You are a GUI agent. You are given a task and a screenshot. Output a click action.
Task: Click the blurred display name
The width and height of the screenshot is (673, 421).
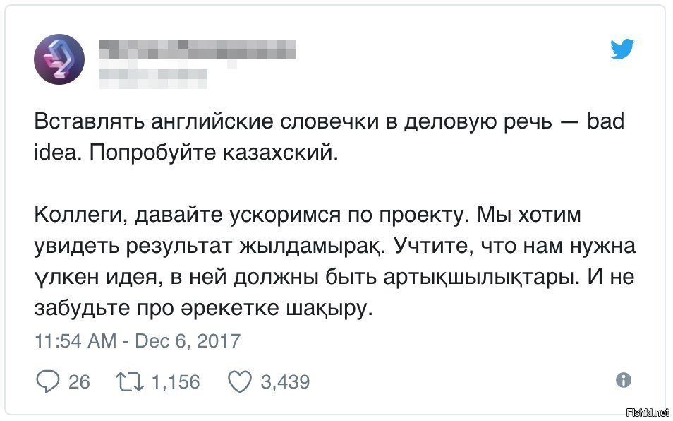pyautogui.click(x=198, y=49)
